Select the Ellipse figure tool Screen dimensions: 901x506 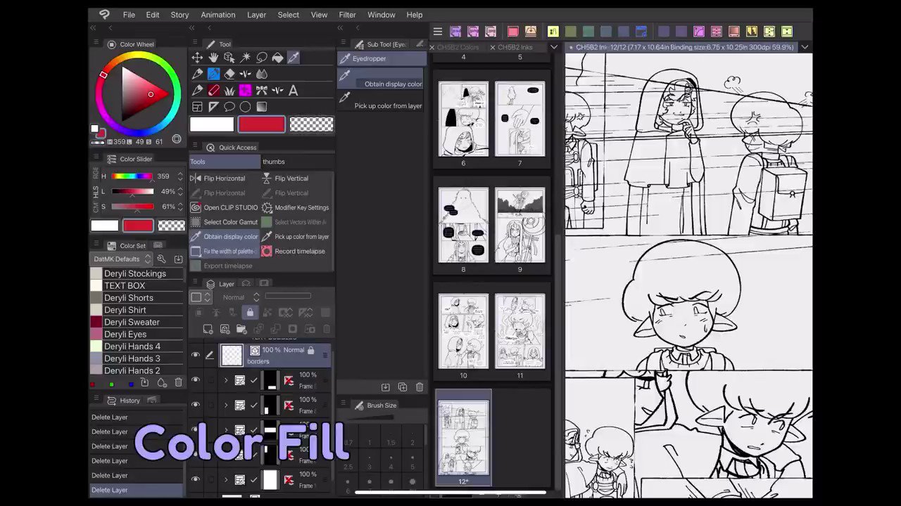click(246, 107)
